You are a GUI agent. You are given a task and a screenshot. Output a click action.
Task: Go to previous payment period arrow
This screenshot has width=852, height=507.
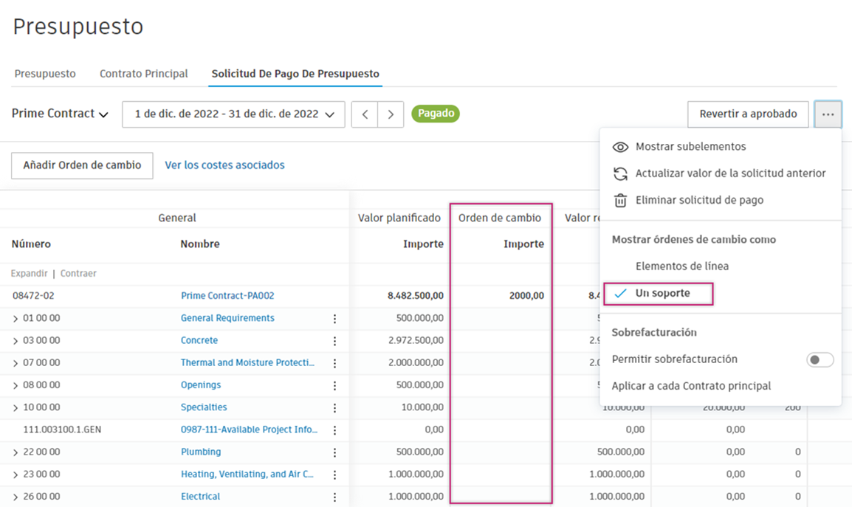[365, 114]
